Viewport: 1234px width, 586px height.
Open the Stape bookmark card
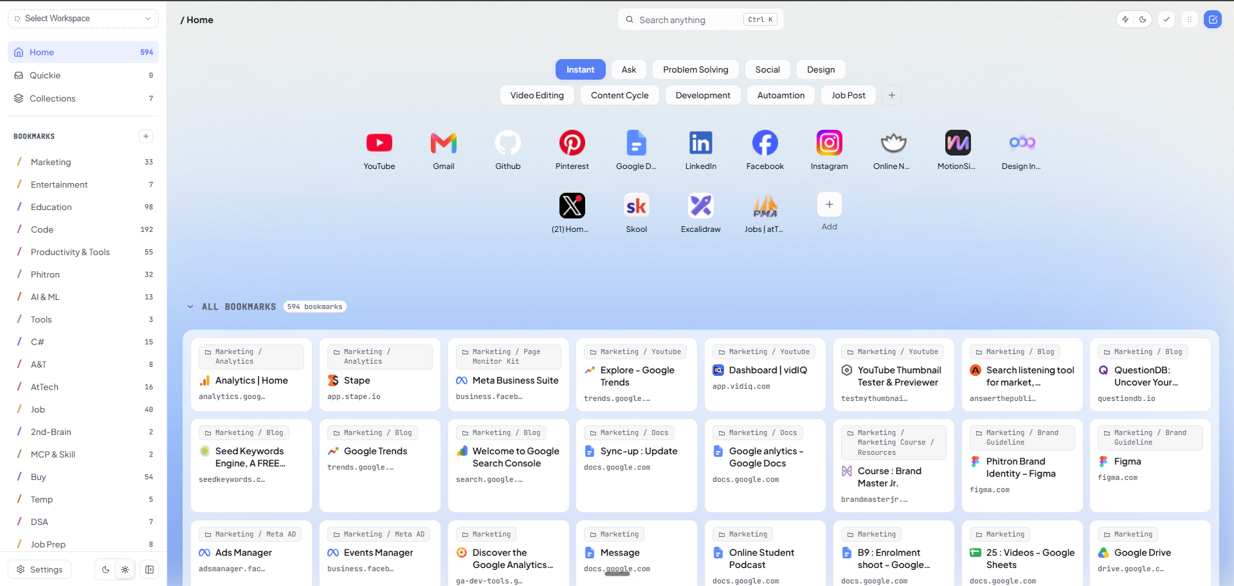(380, 375)
